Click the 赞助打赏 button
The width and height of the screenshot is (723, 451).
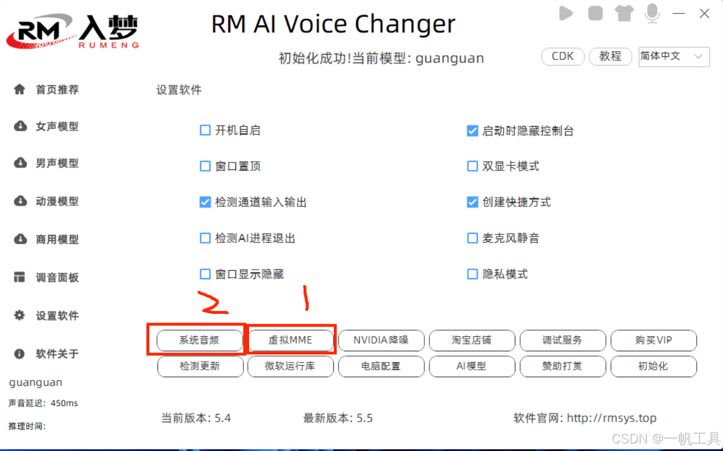[563, 366]
